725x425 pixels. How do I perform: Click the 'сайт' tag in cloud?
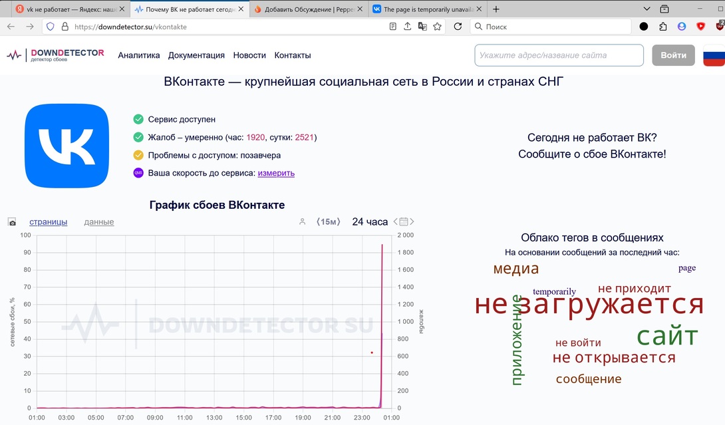[x=667, y=336]
